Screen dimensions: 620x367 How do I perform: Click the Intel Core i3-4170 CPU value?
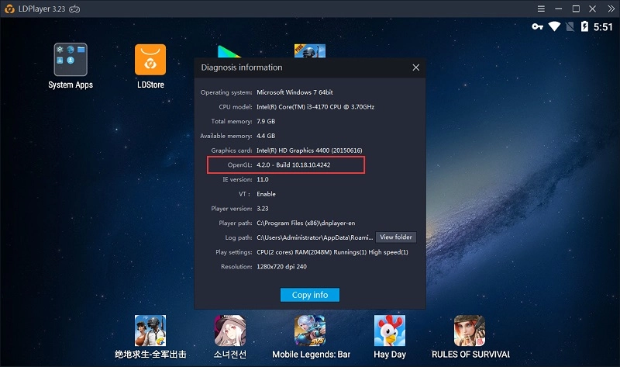pyautogui.click(x=315, y=107)
